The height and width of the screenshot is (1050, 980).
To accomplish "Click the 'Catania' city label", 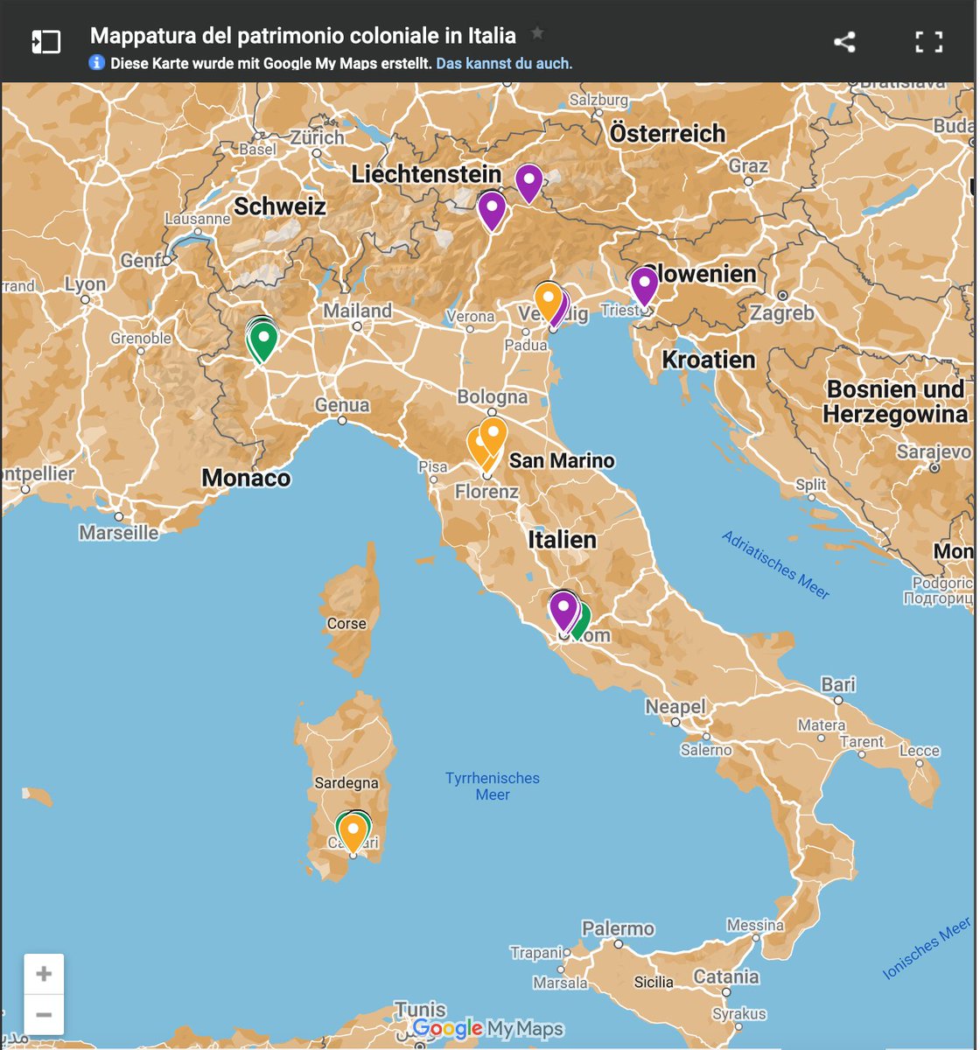I will (x=726, y=976).
